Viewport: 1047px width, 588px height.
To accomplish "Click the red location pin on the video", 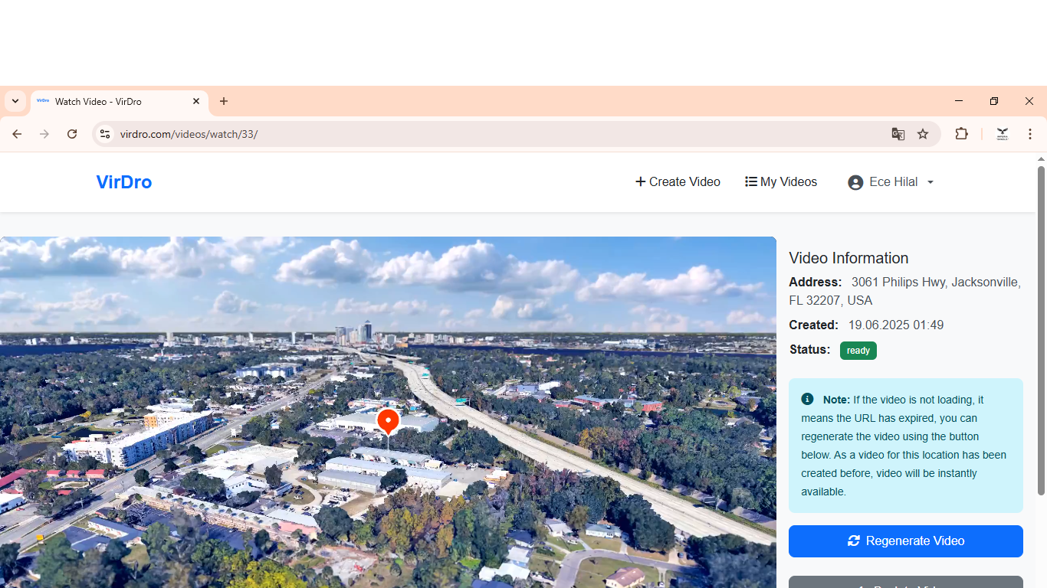I will coord(388,422).
